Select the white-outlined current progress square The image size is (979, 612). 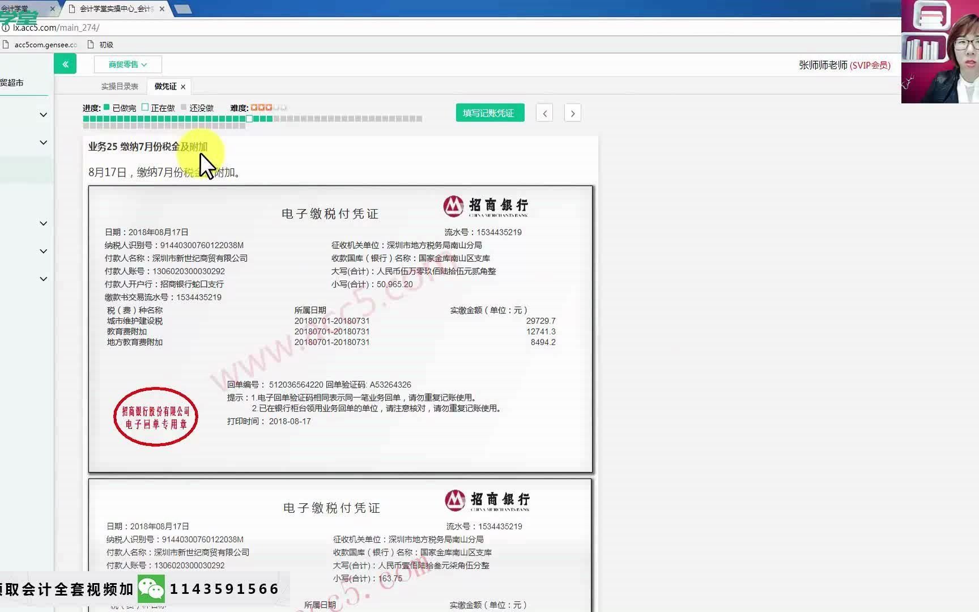click(x=249, y=118)
